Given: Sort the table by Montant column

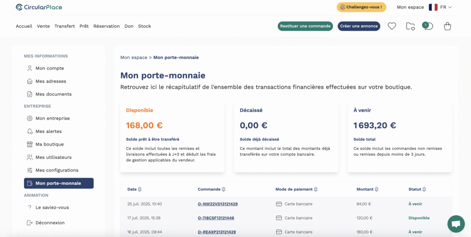Looking at the screenshot, I should (x=367, y=190).
